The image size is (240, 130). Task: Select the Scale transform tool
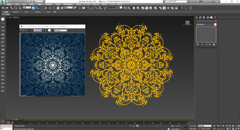[58, 8]
